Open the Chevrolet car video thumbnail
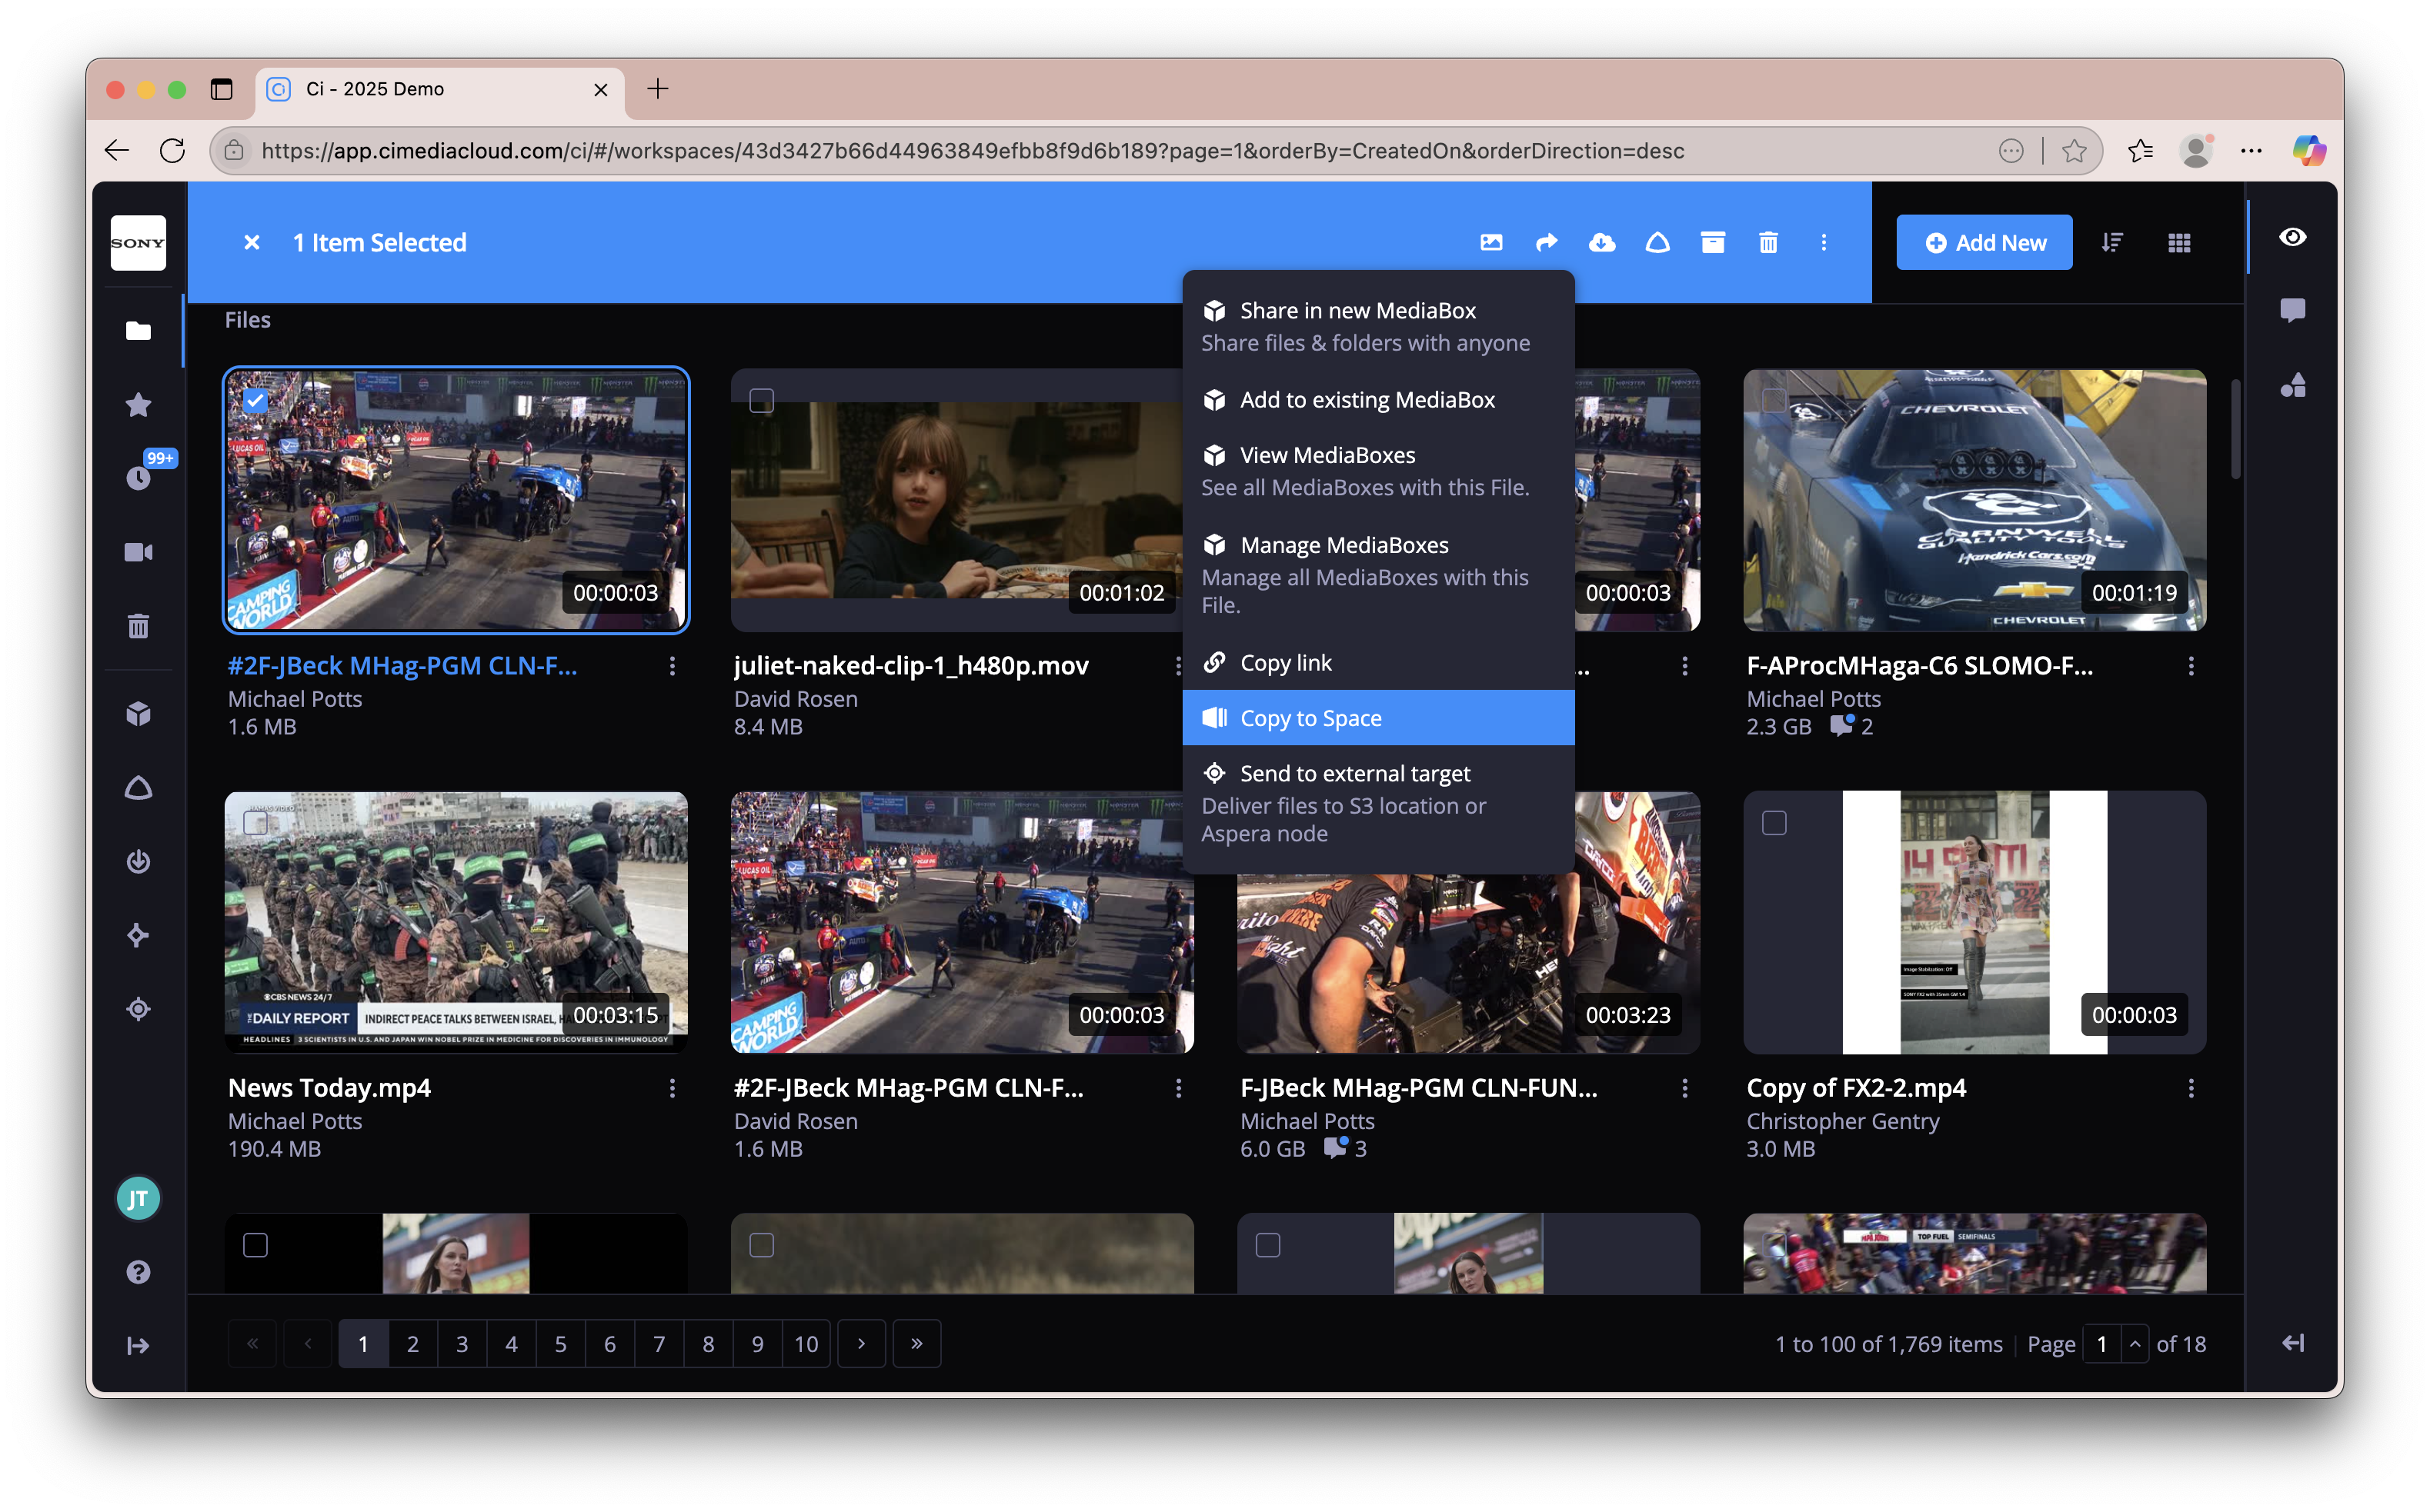 click(x=1974, y=500)
